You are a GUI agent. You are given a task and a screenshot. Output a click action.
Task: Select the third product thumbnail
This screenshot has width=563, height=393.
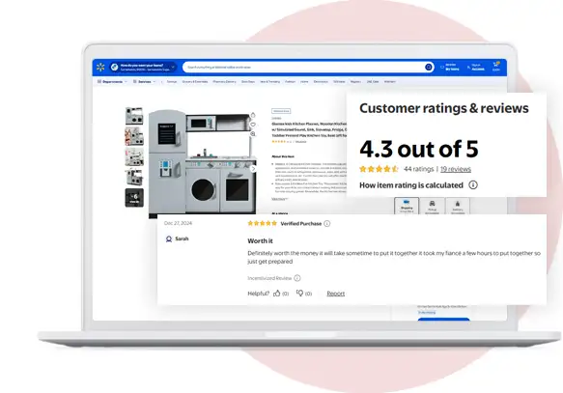(134, 156)
